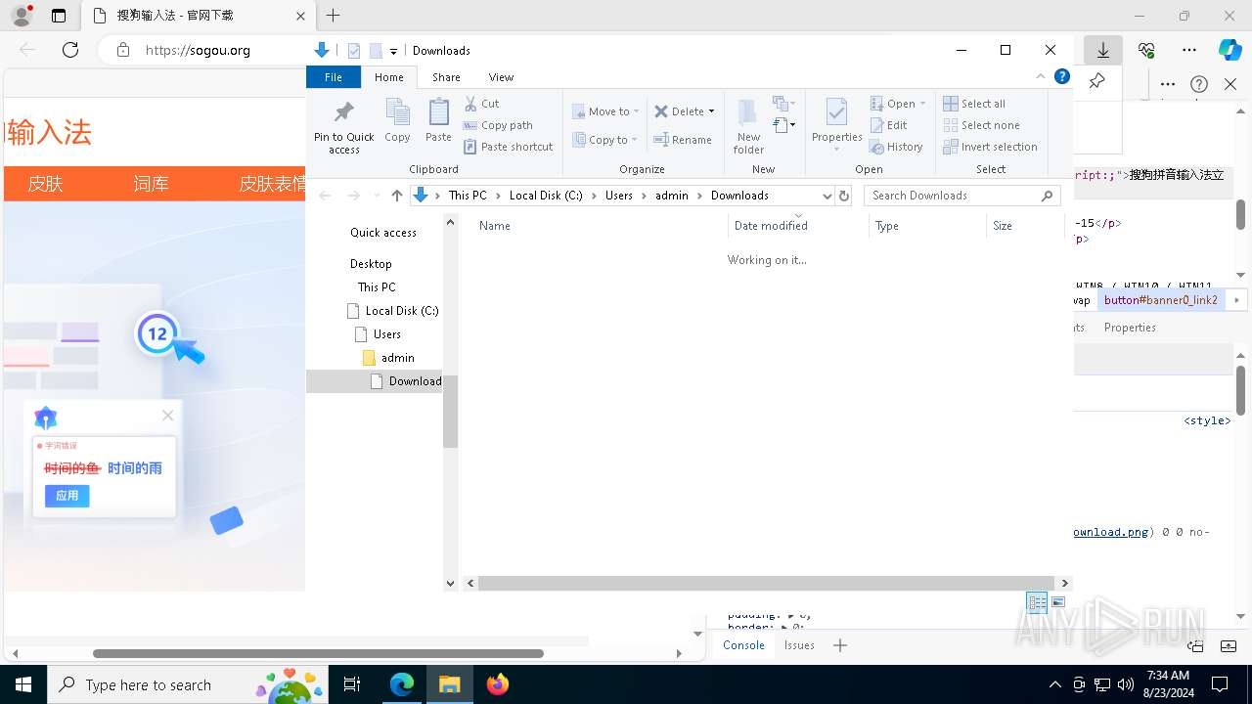
Task: Switch to the View ribbon tab
Action: pos(501,77)
